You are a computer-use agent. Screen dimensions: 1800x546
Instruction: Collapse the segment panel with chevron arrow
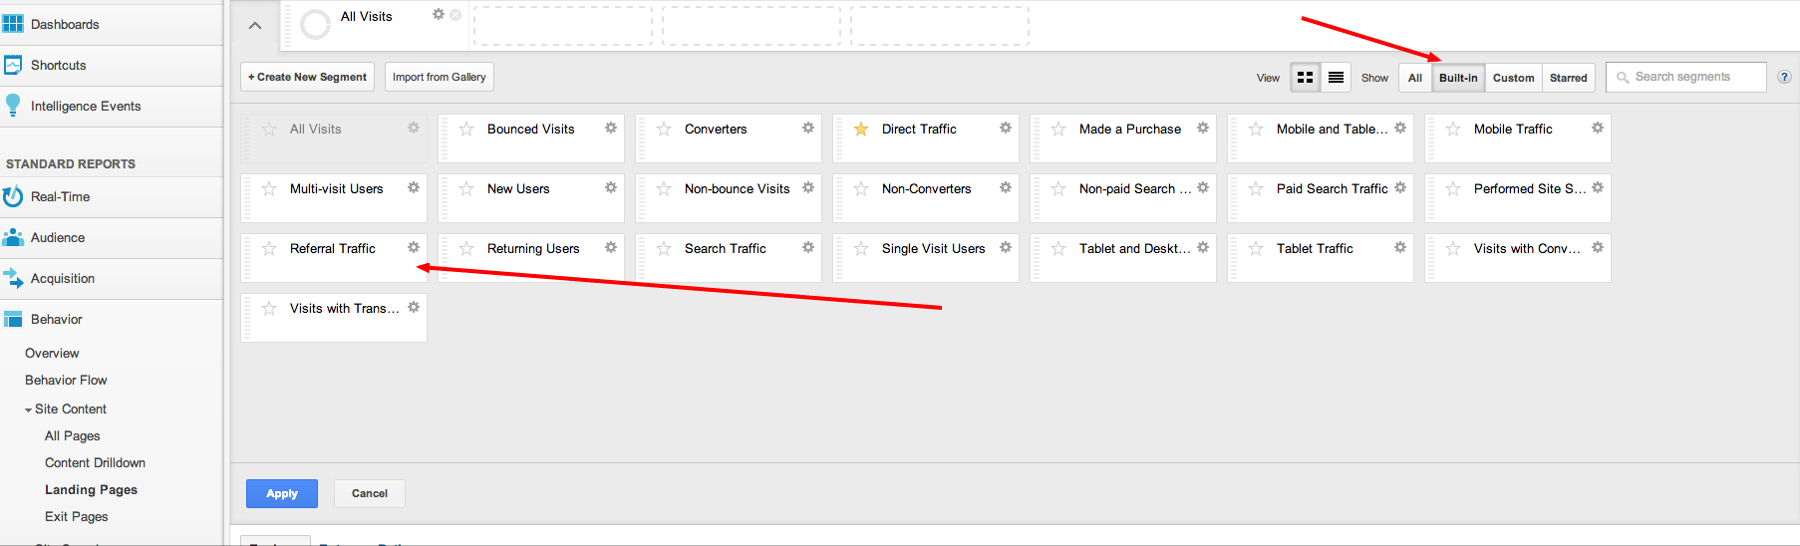pos(255,26)
